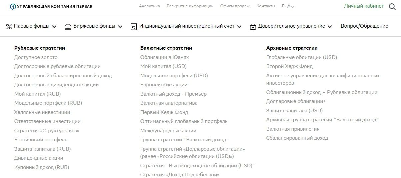This screenshot has height=178, width=401.
Task: Open the Аналитика menu item
Action: click(x=149, y=6)
